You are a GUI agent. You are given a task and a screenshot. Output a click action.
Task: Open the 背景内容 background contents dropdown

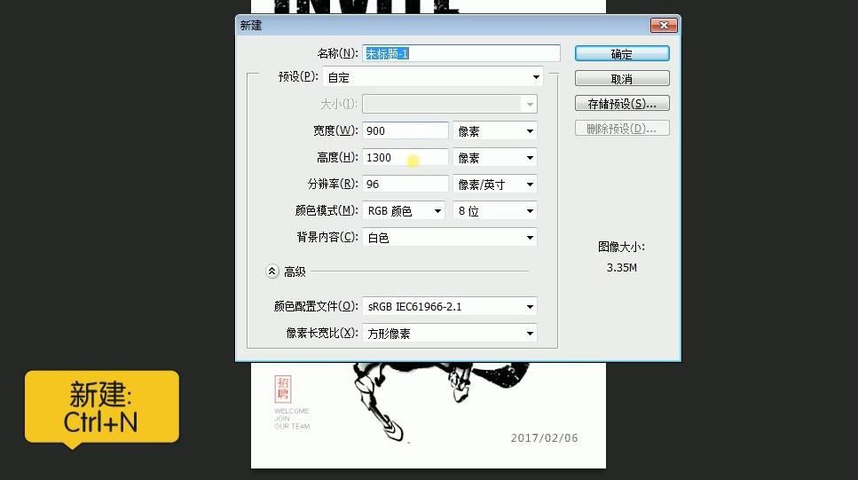coord(450,238)
